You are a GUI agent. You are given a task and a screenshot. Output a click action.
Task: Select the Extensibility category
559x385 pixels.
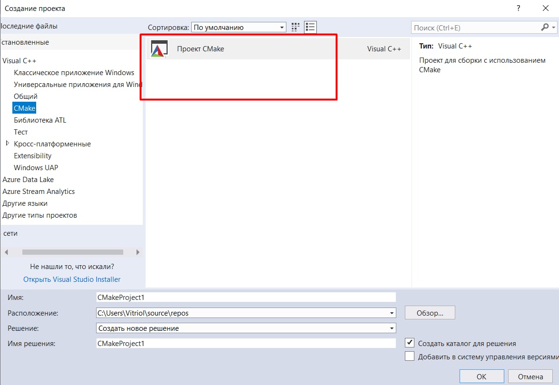[x=32, y=155]
